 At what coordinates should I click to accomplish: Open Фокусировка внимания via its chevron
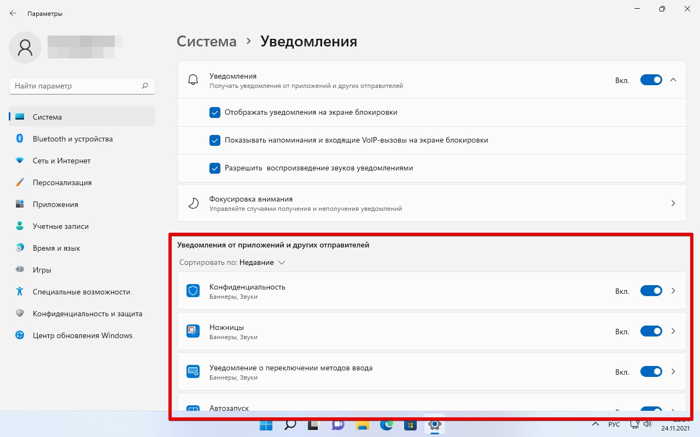[x=673, y=203]
